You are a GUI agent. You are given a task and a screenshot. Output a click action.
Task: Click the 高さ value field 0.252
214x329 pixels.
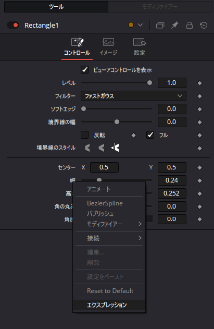pyautogui.click(x=172, y=193)
